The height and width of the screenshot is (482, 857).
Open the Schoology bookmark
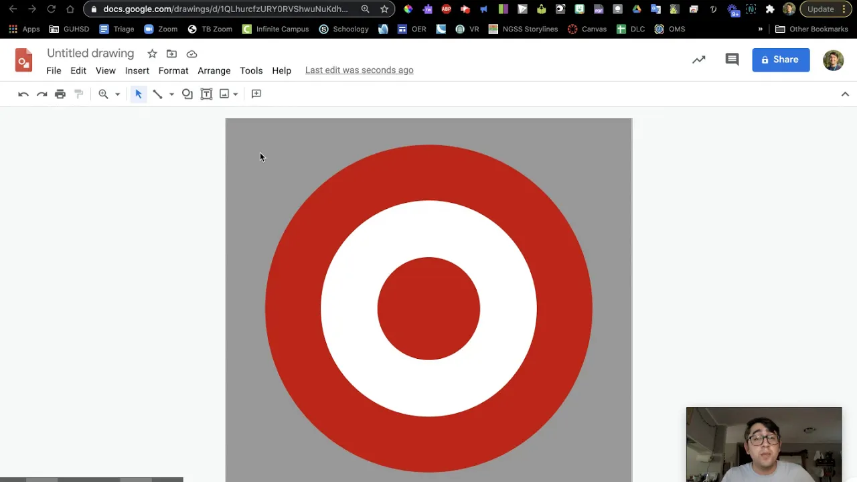point(344,29)
